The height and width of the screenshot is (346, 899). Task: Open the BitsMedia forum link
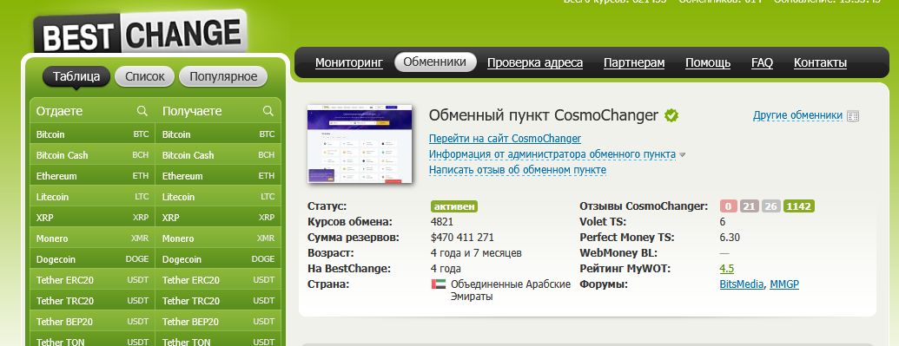(x=741, y=284)
